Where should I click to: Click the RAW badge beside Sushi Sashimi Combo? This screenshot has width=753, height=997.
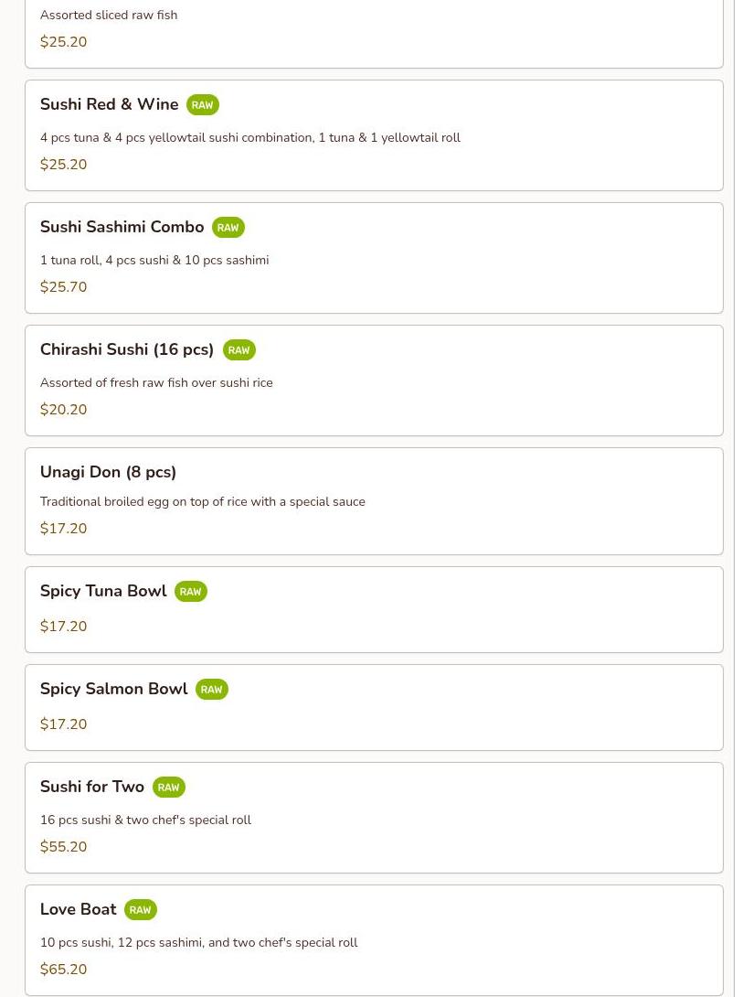click(x=228, y=228)
